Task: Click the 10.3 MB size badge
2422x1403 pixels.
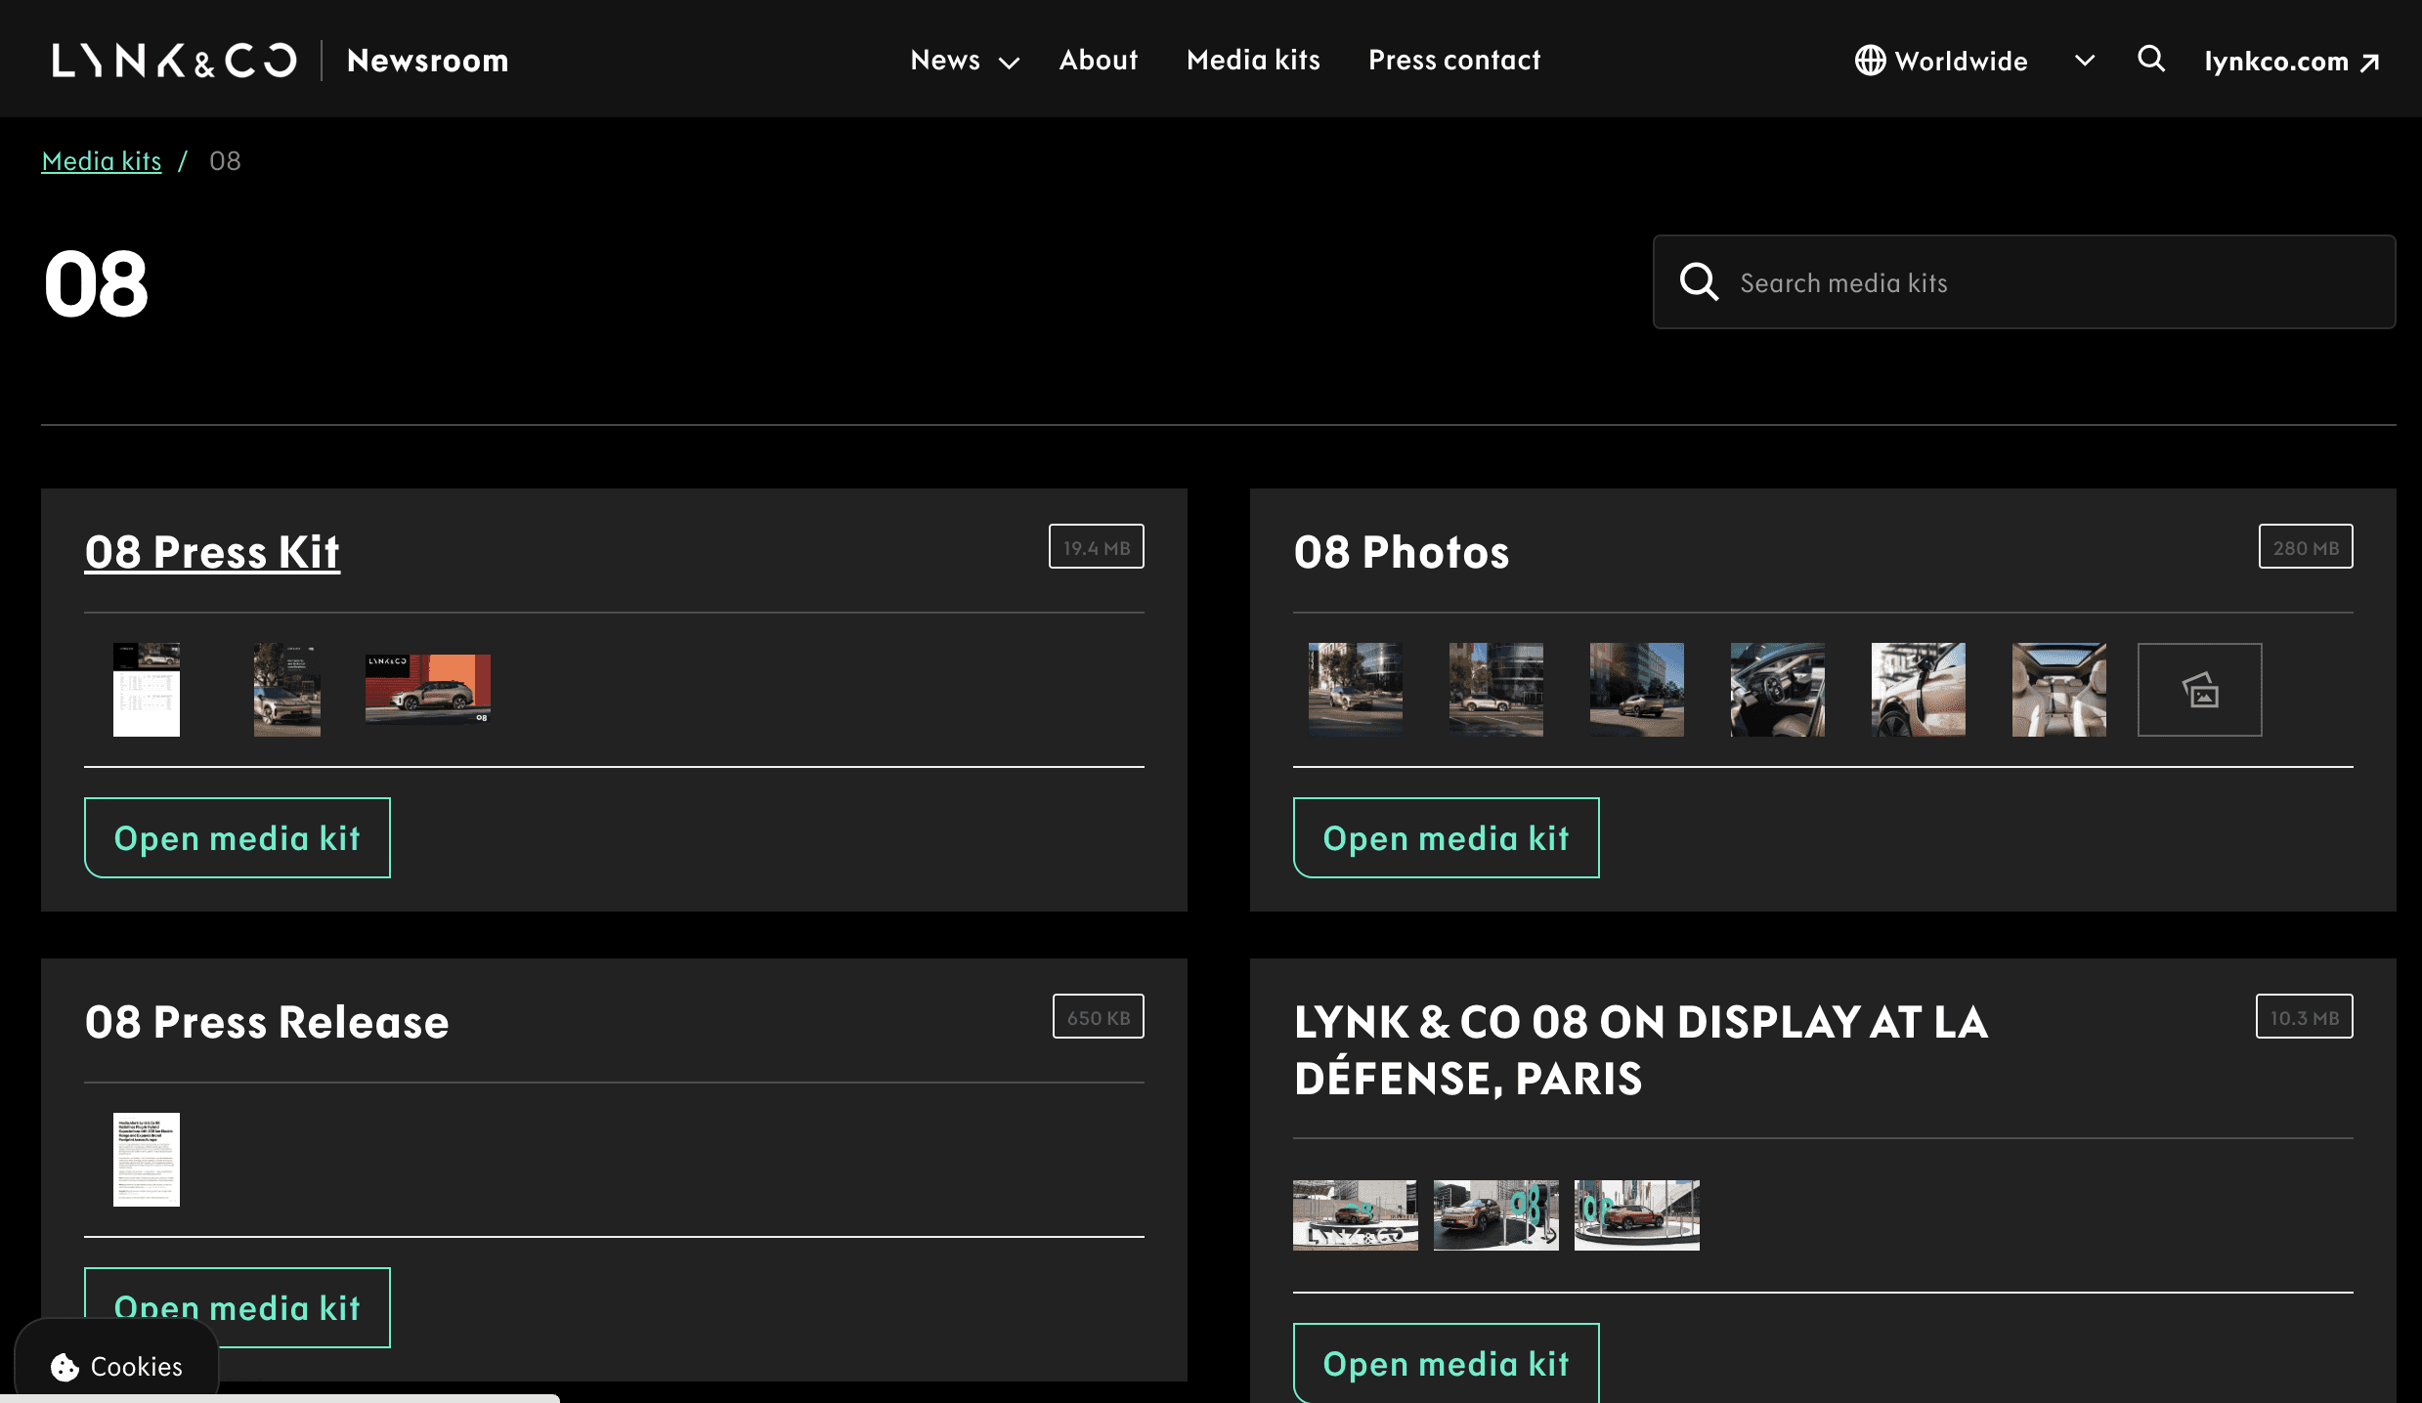Action: (2305, 1017)
